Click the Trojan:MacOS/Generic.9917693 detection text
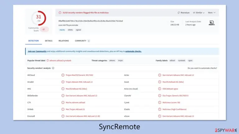 [79, 75]
